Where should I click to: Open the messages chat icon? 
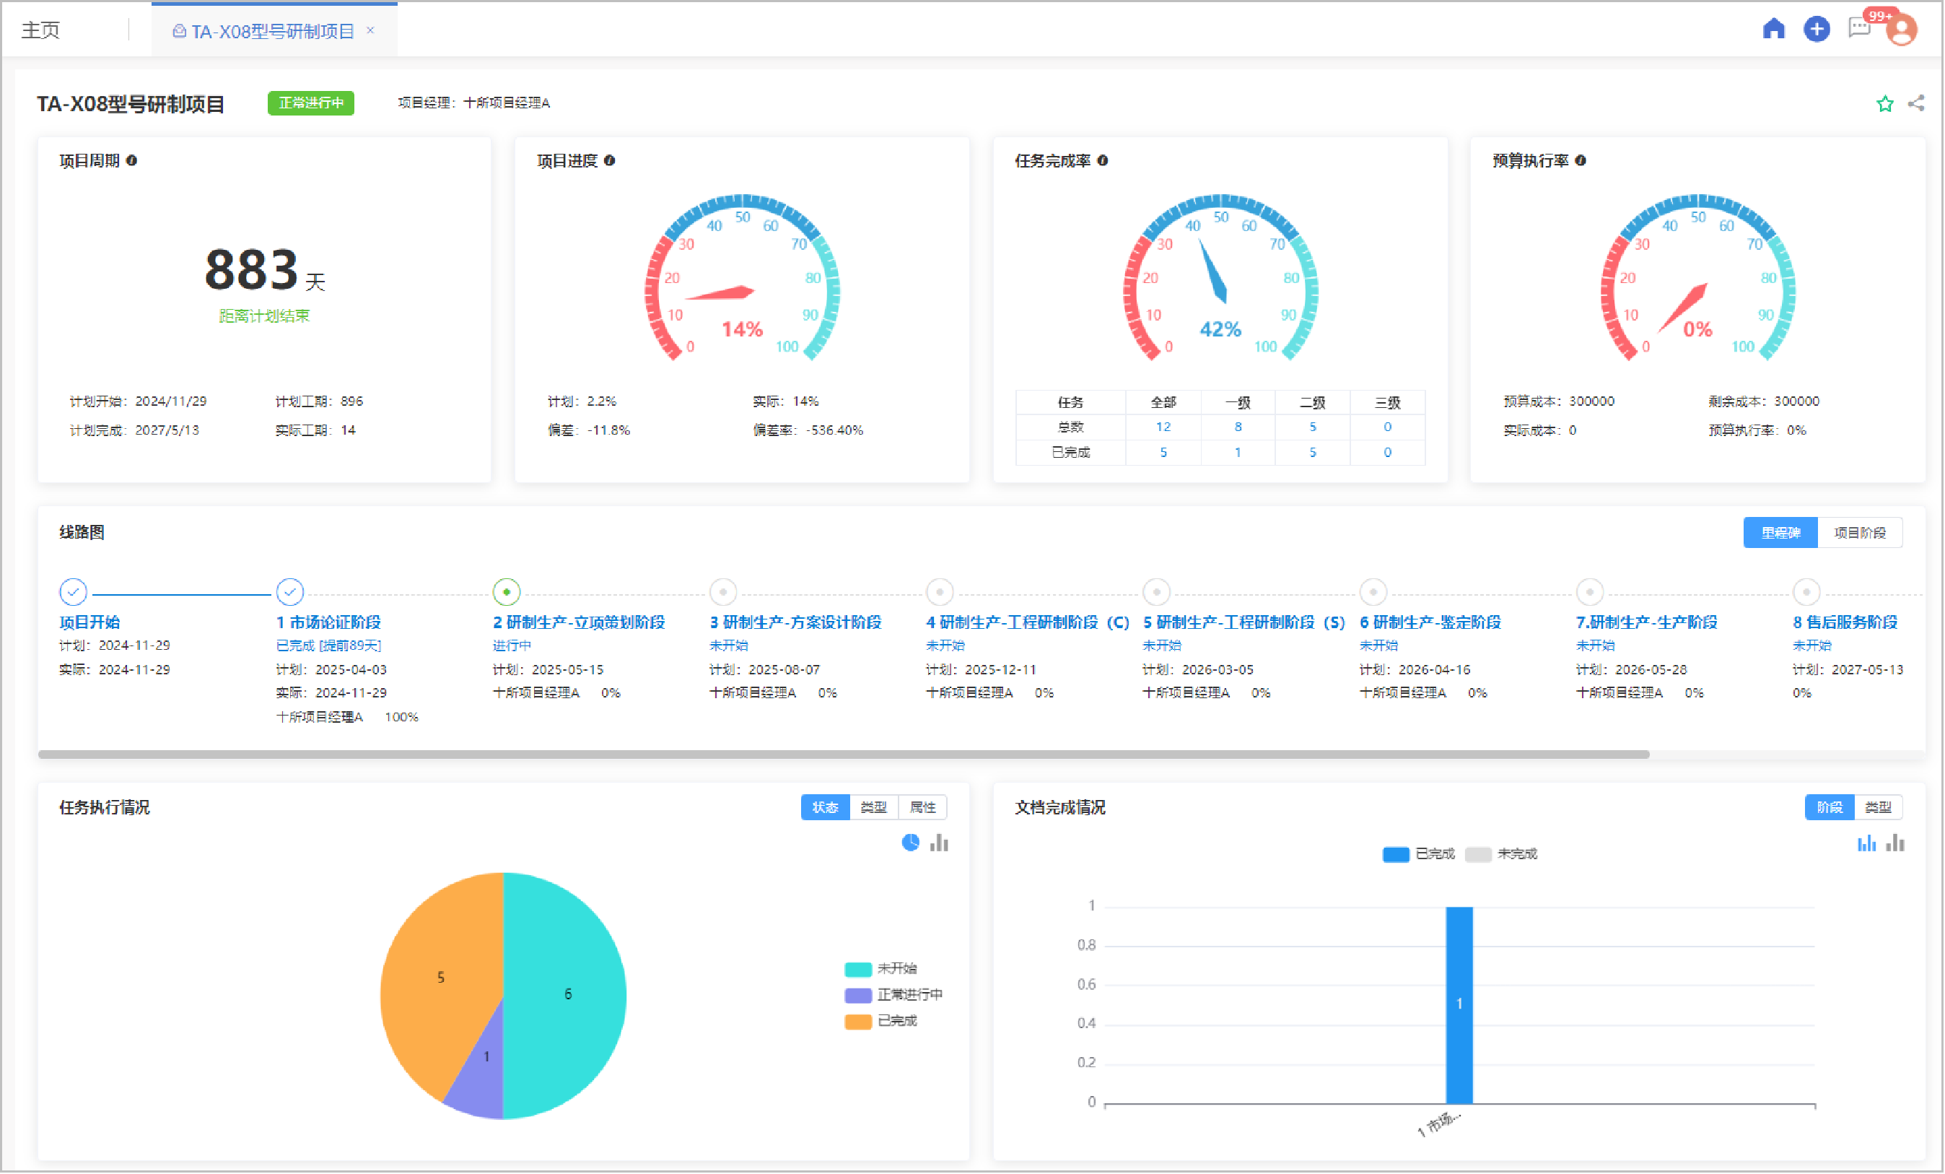(1859, 29)
